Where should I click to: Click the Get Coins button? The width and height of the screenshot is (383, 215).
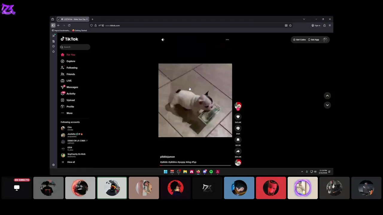pos(300,40)
